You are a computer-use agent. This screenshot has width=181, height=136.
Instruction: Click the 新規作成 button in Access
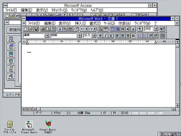[14, 30]
